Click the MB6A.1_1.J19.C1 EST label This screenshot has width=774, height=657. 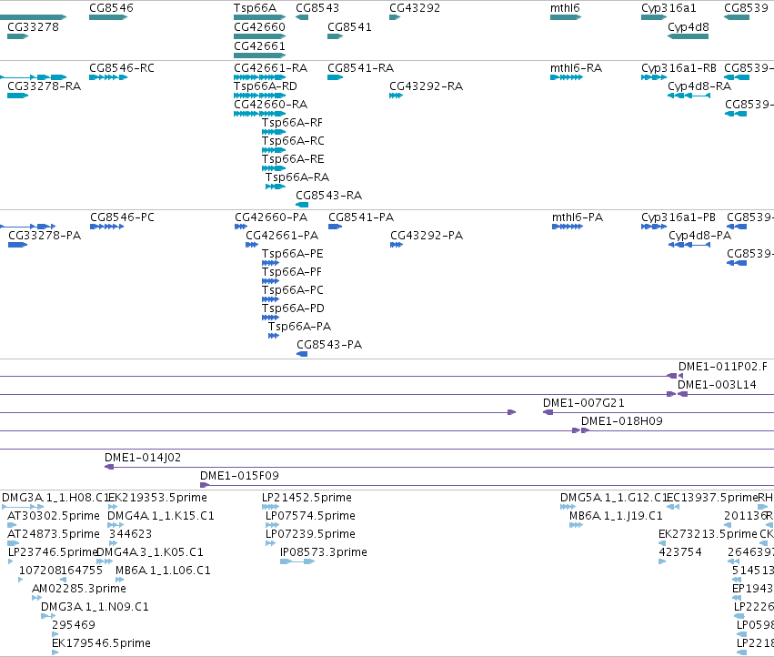tap(616, 516)
